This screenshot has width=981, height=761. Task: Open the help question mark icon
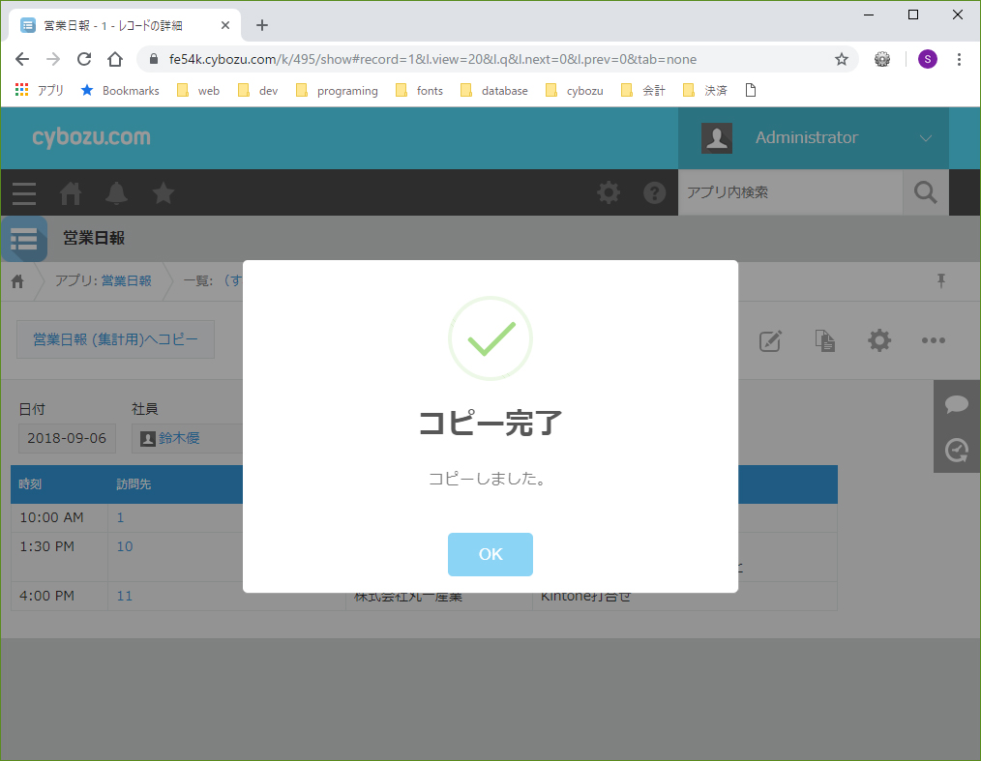click(655, 193)
